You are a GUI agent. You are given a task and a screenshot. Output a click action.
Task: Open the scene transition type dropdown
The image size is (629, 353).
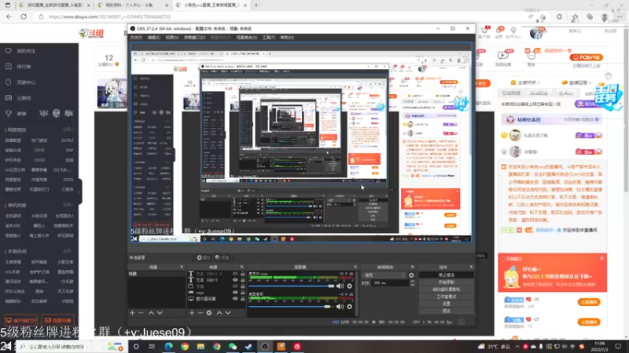click(x=384, y=275)
